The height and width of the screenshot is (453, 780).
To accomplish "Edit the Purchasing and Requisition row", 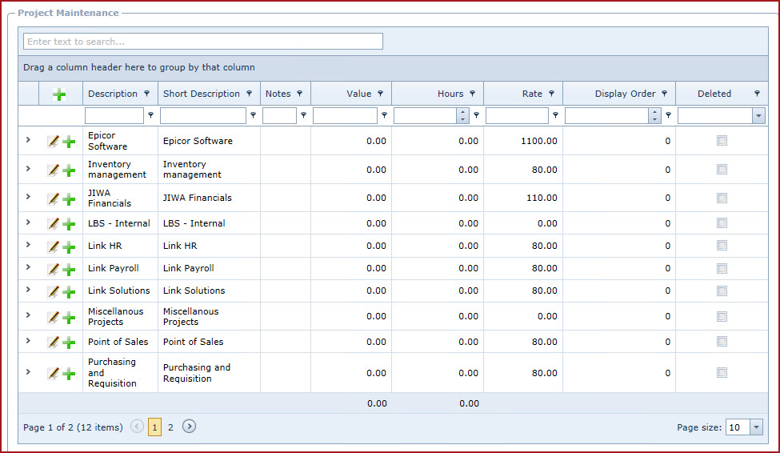I will (x=54, y=373).
